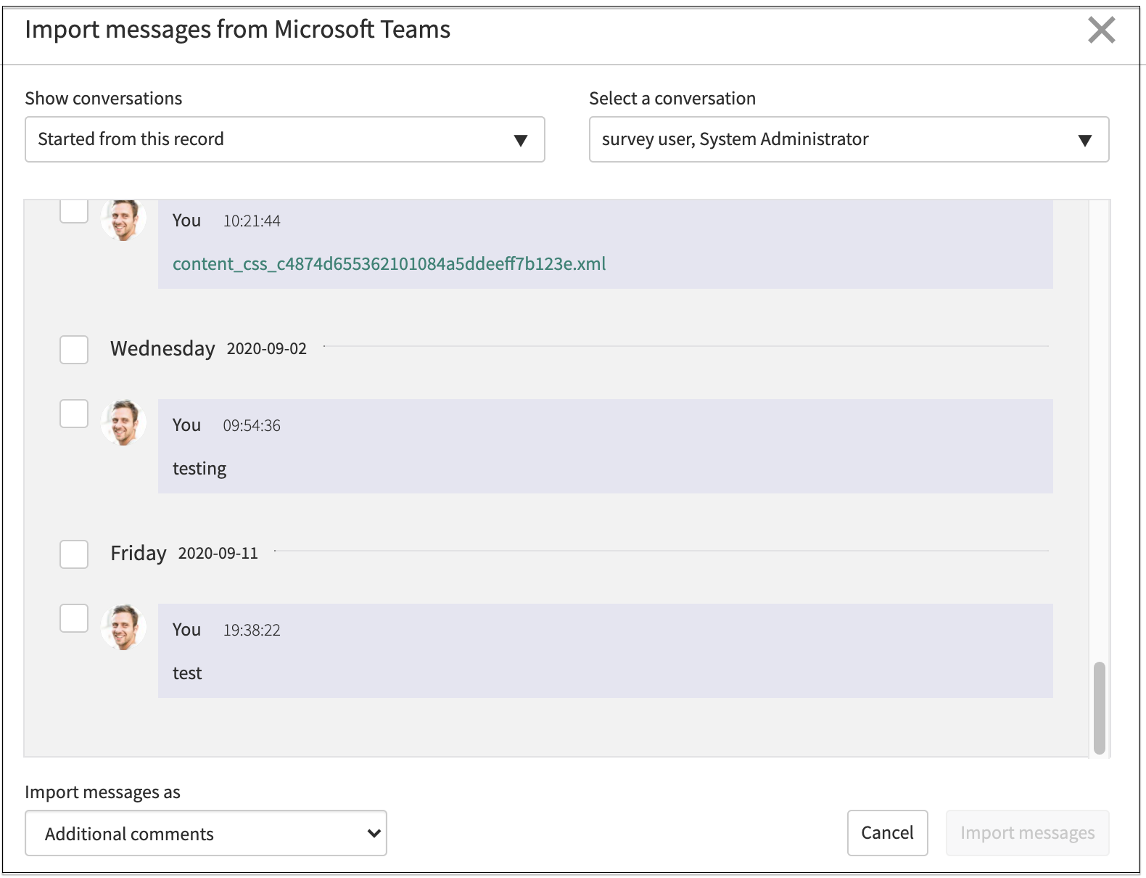Click the message list scrollbar thumb
The width and height of the screenshot is (1146, 878).
tap(1100, 708)
